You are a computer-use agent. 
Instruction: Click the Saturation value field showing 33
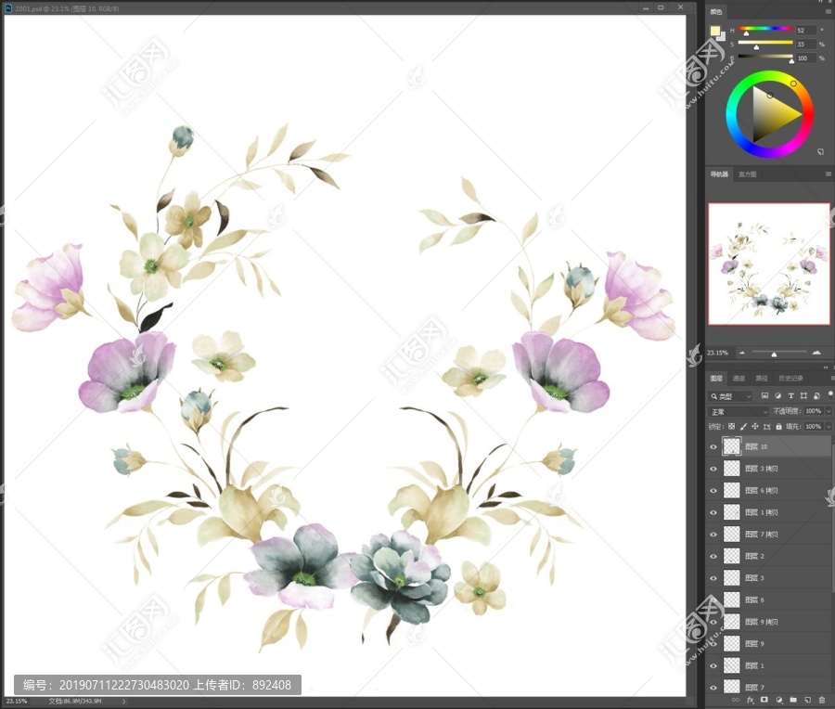tap(806, 44)
